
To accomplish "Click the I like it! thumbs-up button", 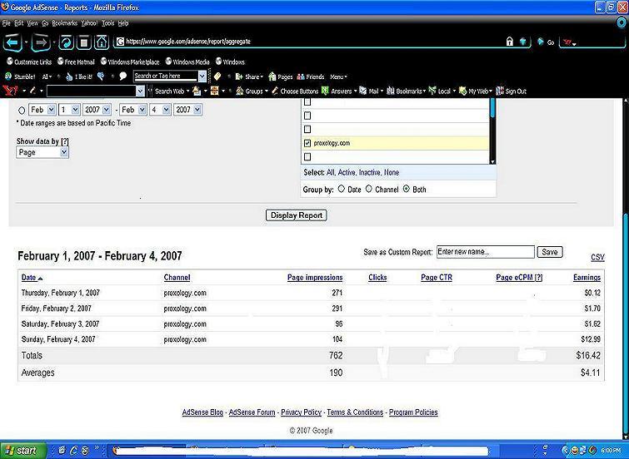I will 78,76.
